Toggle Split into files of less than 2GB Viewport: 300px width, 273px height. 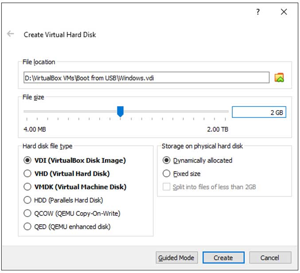point(167,187)
